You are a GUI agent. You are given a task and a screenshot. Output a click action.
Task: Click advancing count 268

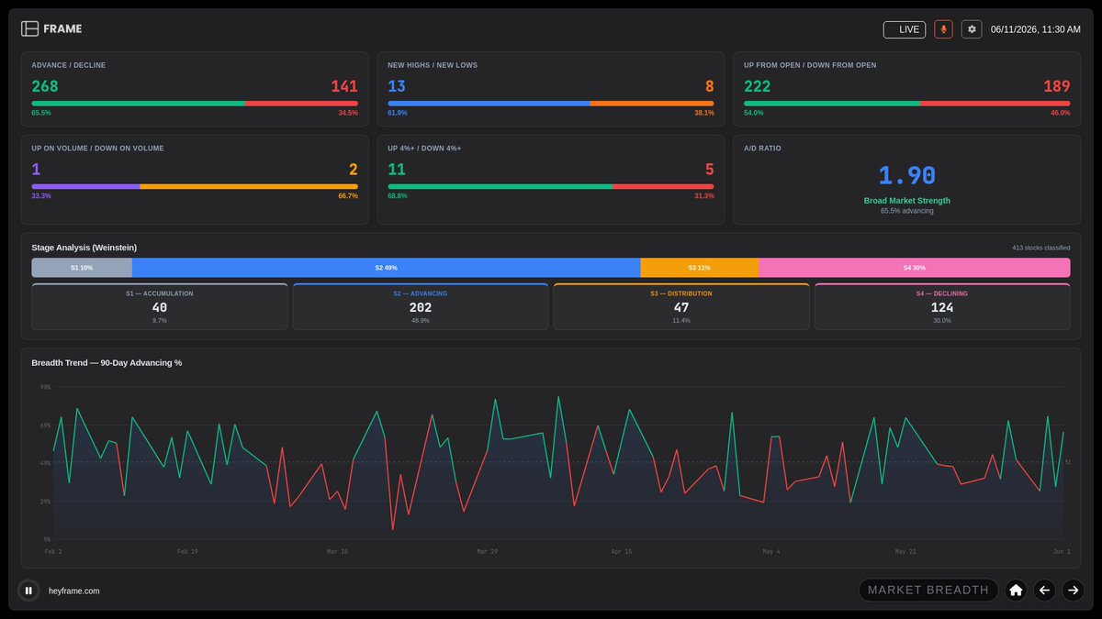tap(45, 86)
